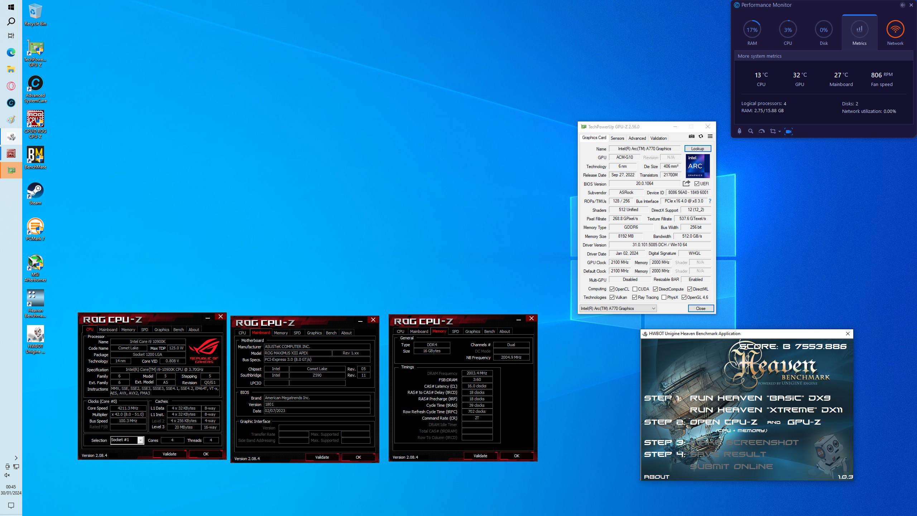Open CPUID ROG CPU-Z desktop shortcut
917x516 pixels.
coord(35,125)
